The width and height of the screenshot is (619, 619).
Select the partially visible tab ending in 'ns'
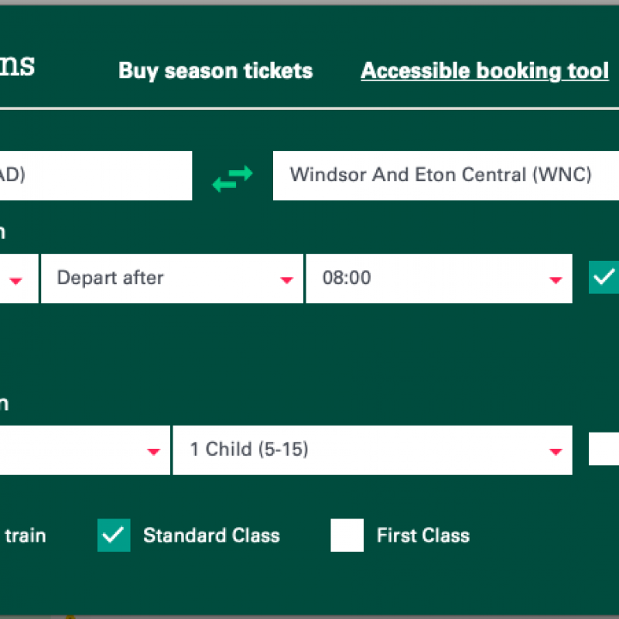[x=17, y=65]
